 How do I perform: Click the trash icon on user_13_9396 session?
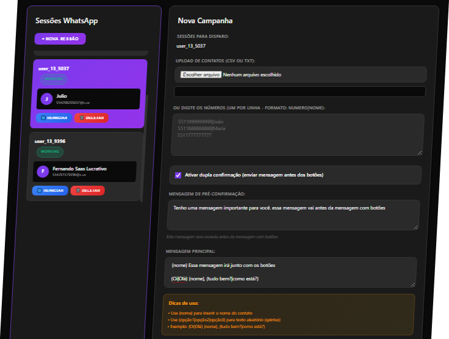pos(76,191)
